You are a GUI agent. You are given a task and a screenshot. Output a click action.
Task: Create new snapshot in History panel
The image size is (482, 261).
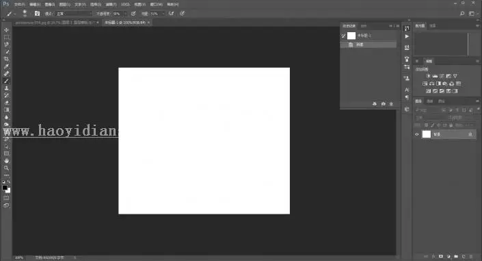coord(383,104)
